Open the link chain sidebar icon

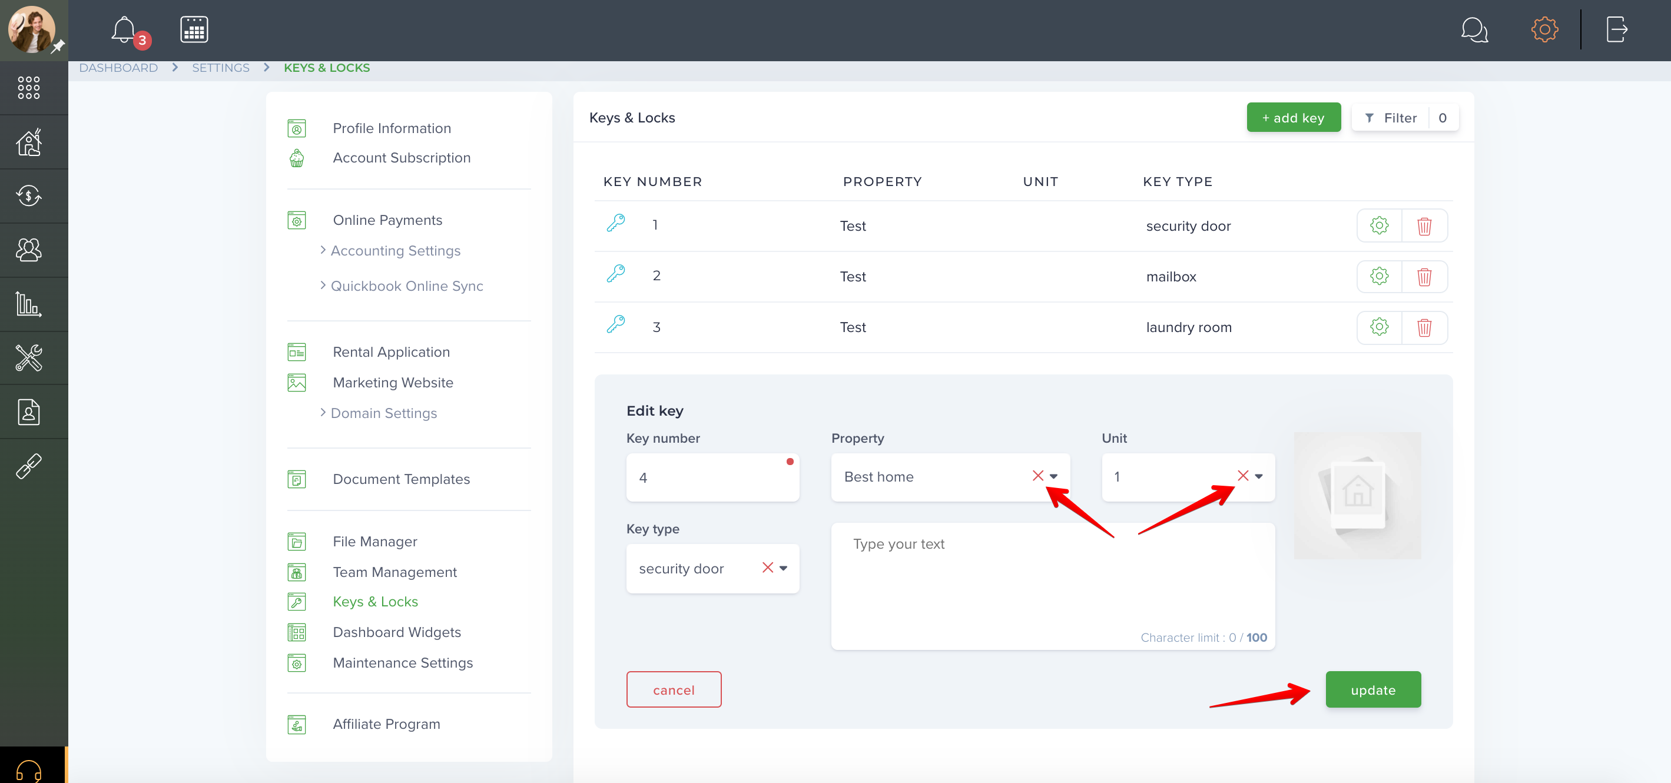28,466
